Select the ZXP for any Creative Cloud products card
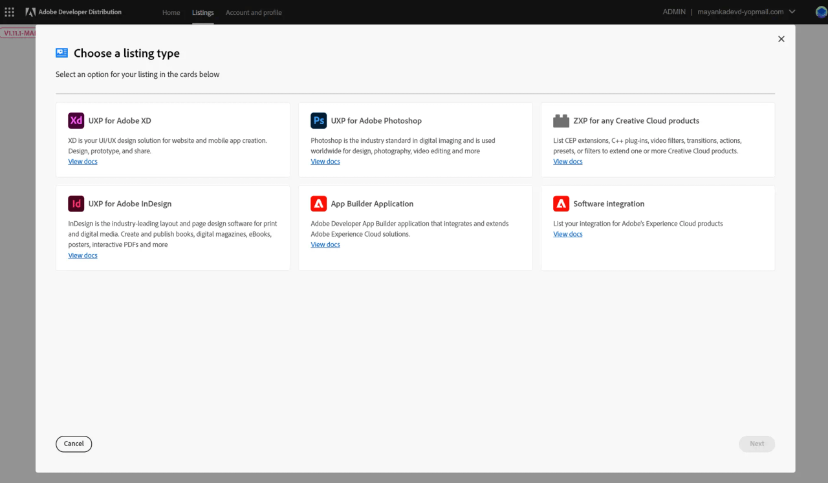This screenshot has width=828, height=483. [658, 139]
